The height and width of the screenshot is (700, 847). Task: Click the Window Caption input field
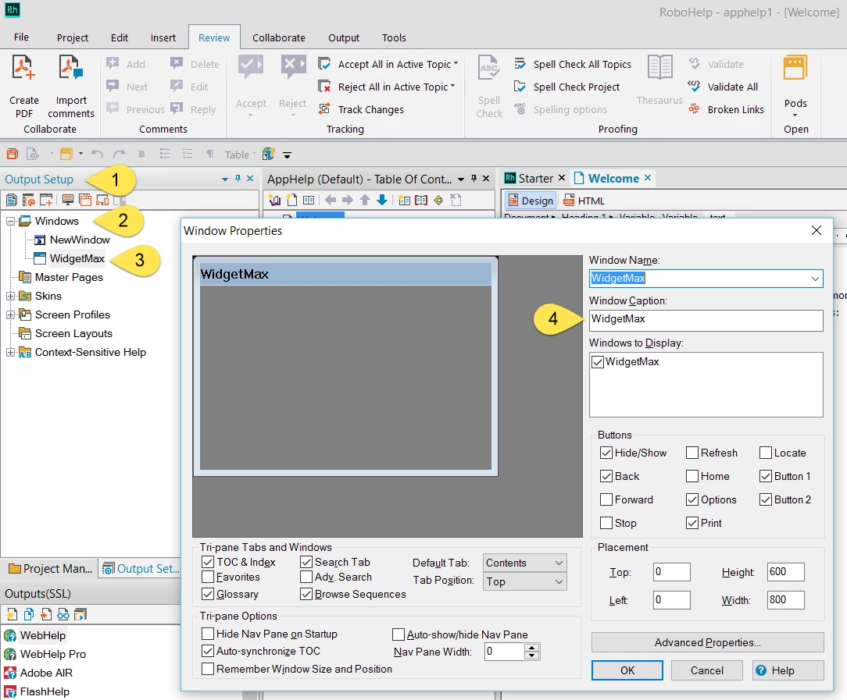tap(706, 320)
